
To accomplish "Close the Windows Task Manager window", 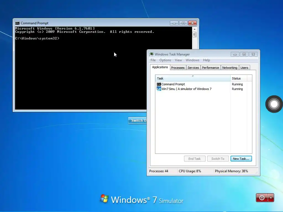I will [x=253, y=54].
